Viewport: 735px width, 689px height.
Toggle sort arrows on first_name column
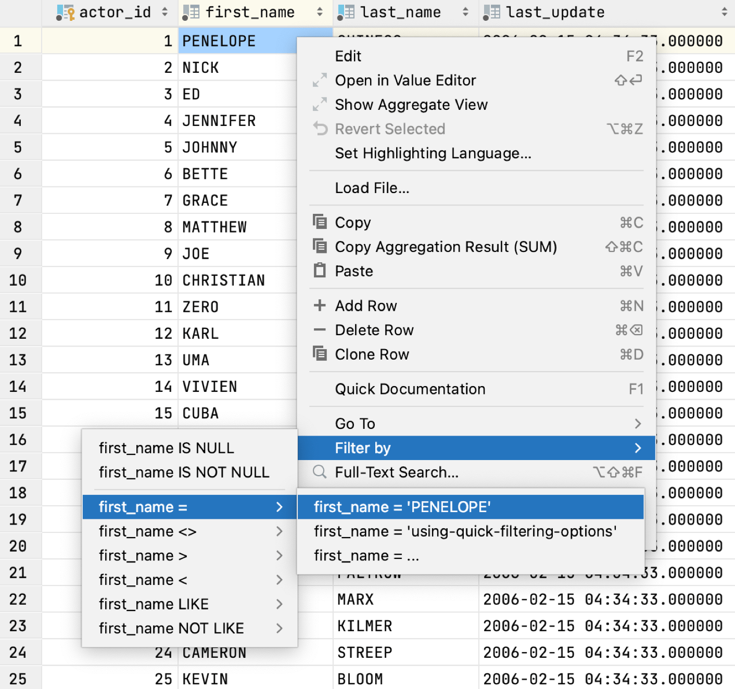coord(320,12)
